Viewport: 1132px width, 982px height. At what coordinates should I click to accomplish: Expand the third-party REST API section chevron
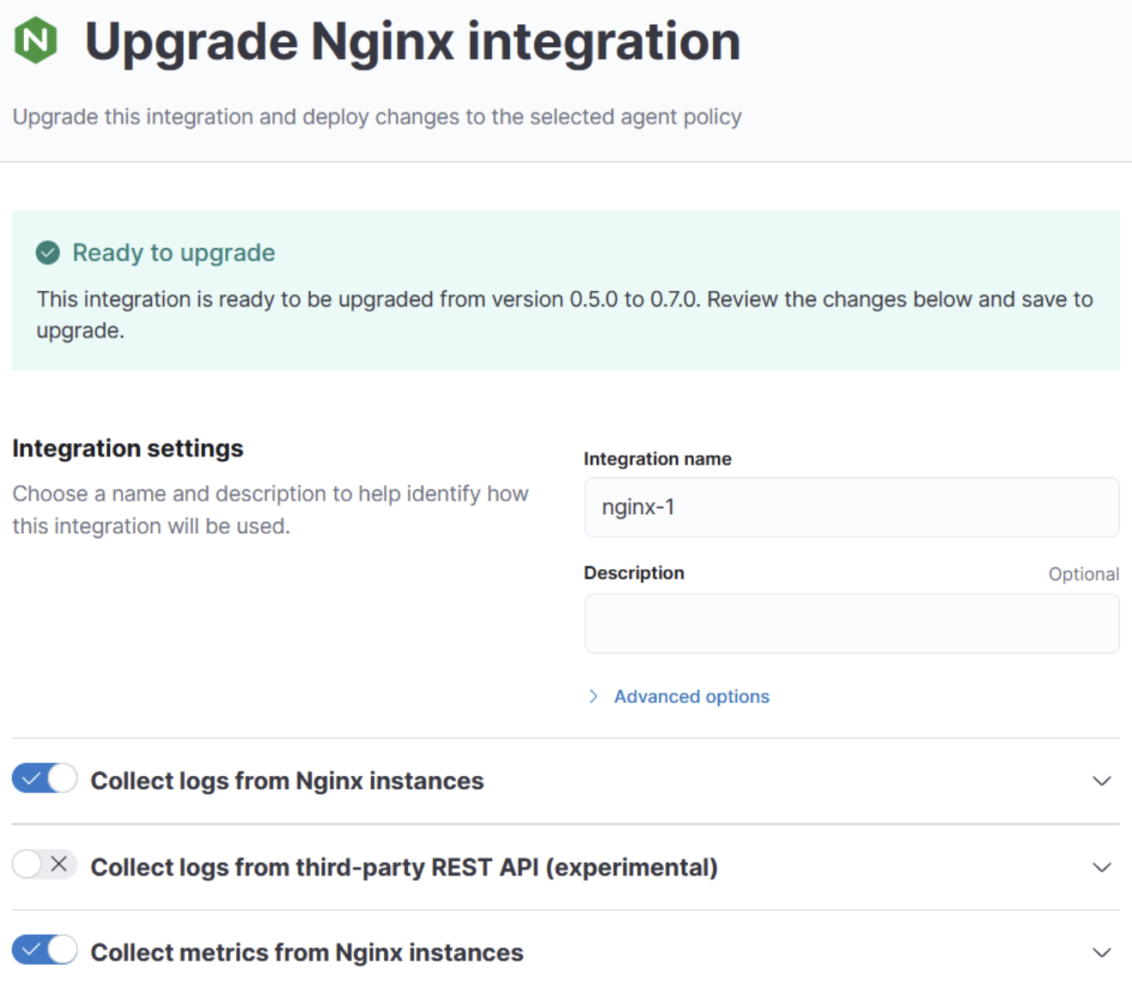[x=1102, y=868]
